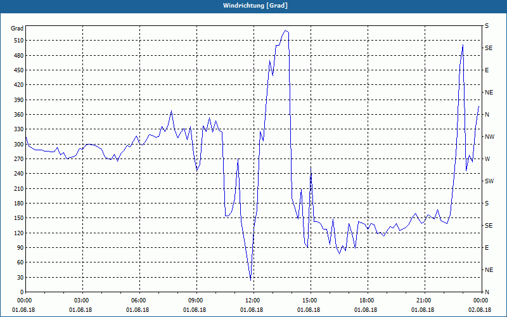Click the y-axis value 510
507x317 pixels.
(19, 41)
